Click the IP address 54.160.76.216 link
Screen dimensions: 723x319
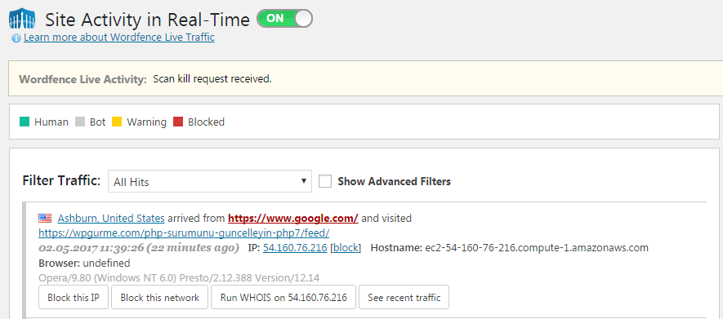(295, 248)
